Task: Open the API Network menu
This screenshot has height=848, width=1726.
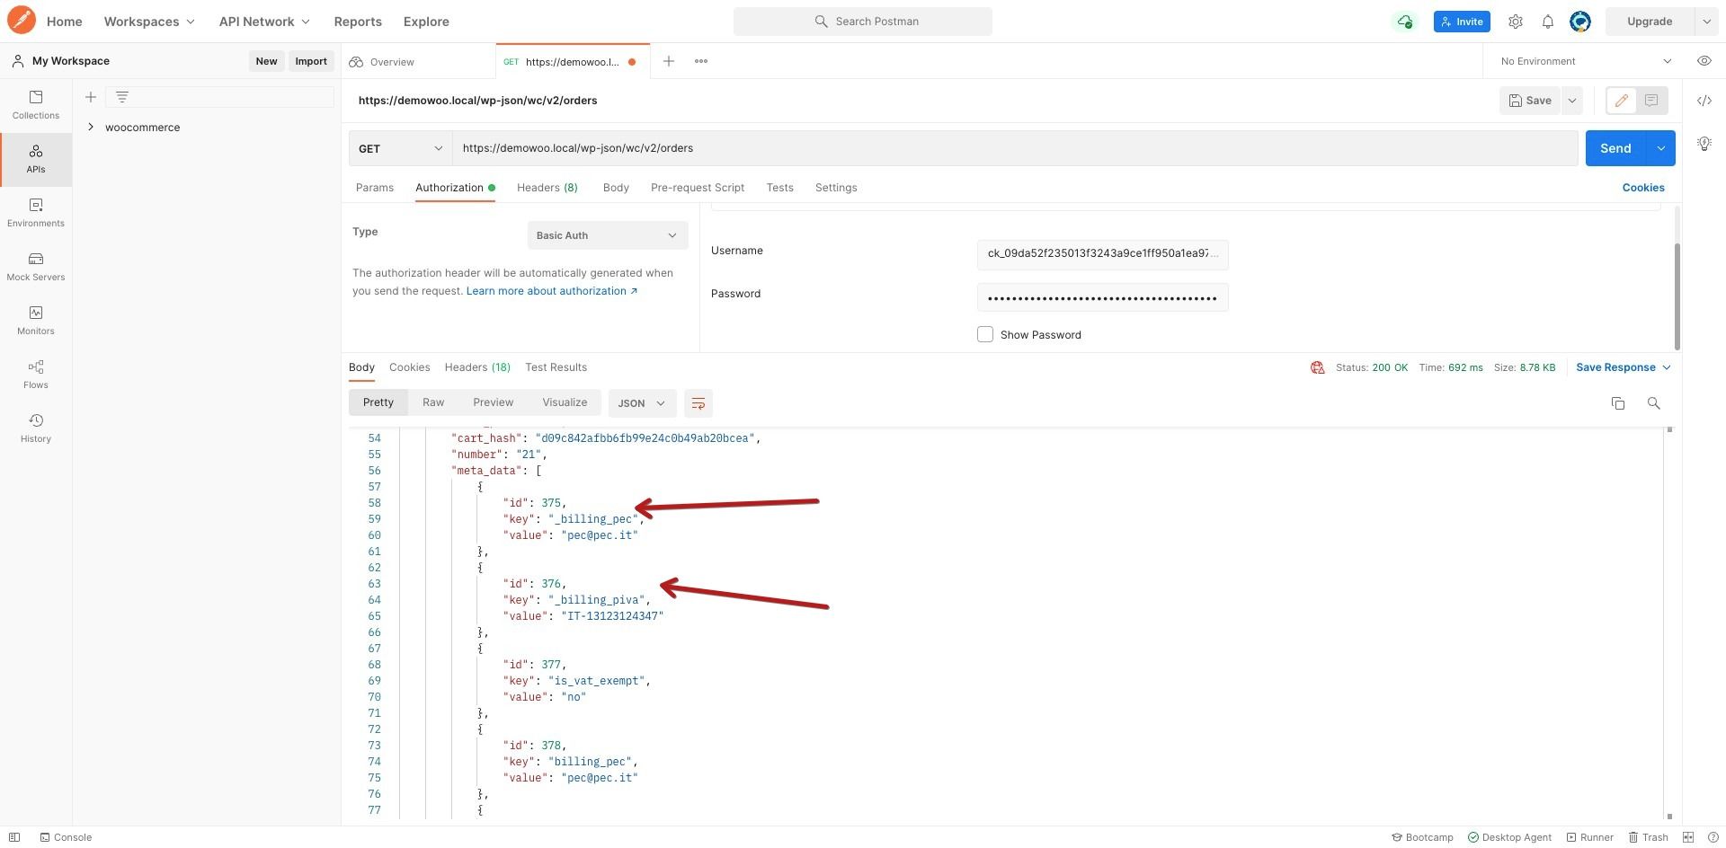Action: [x=264, y=22]
